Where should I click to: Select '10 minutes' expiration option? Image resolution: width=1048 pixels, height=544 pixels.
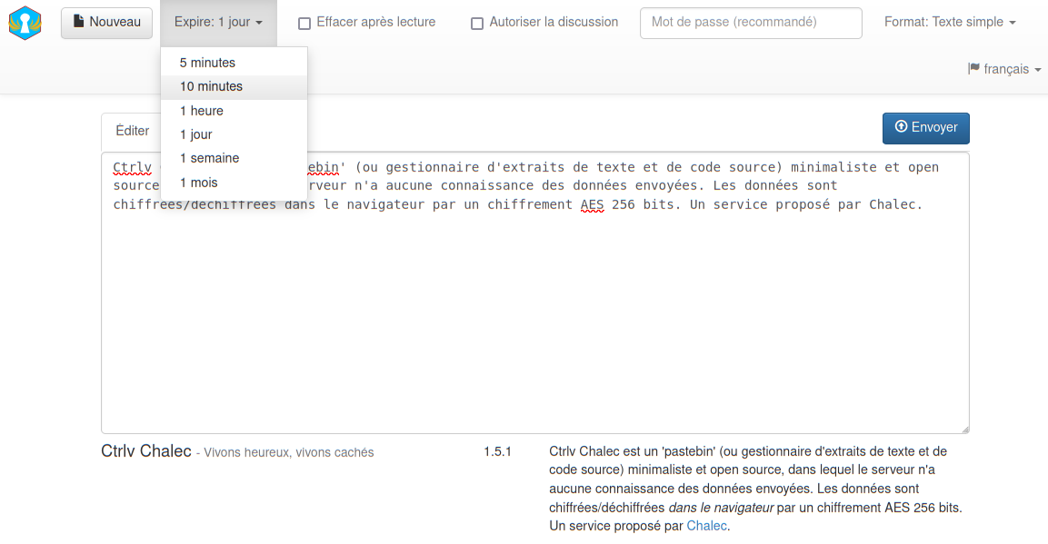210,86
